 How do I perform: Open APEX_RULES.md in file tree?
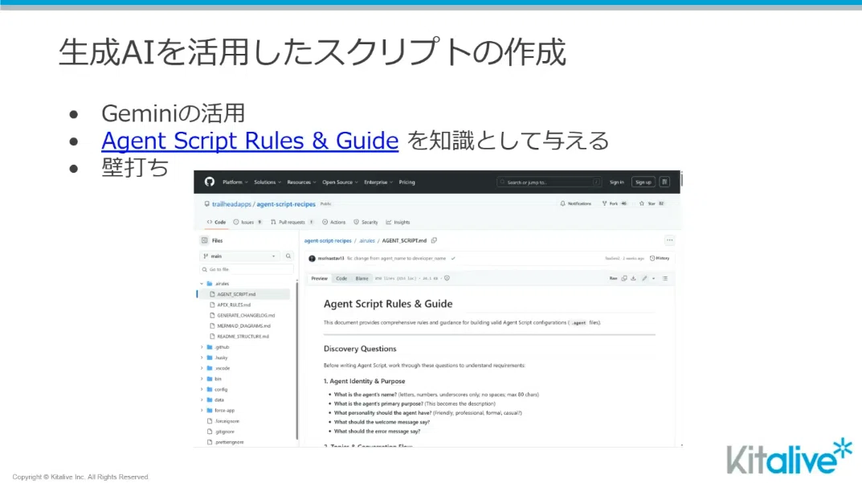(x=234, y=305)
